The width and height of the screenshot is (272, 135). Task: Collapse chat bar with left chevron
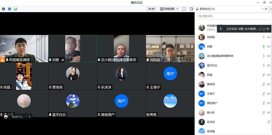pyautogui.click(x=30, y=117)
